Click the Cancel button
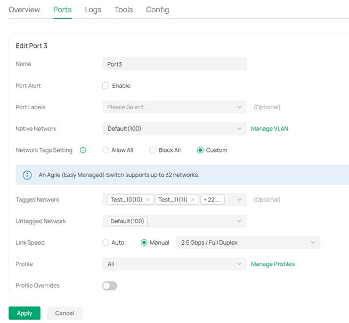The height and width of the screenshot is (323, 349). coord(64,313)
